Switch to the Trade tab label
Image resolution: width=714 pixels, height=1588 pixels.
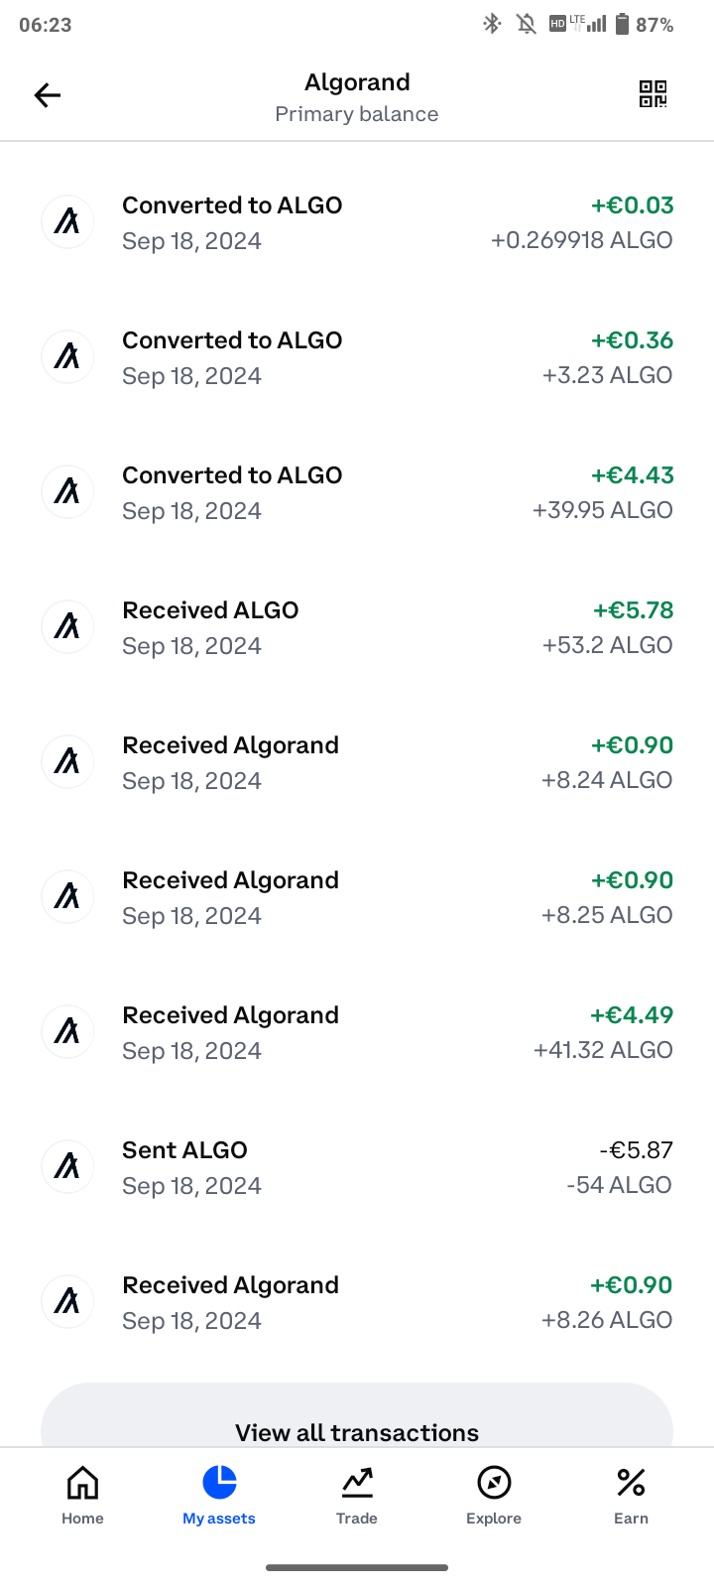(357, 1519)
